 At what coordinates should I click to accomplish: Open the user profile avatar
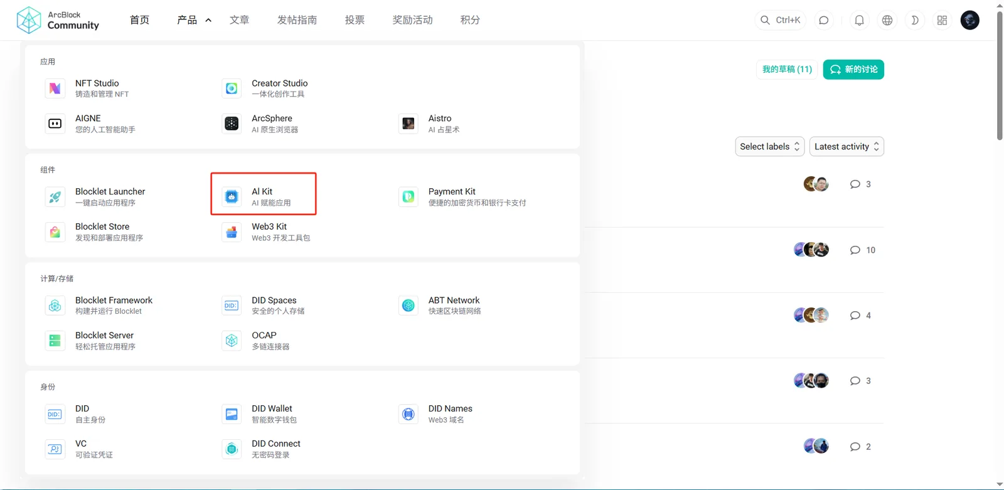pos(969,20)
